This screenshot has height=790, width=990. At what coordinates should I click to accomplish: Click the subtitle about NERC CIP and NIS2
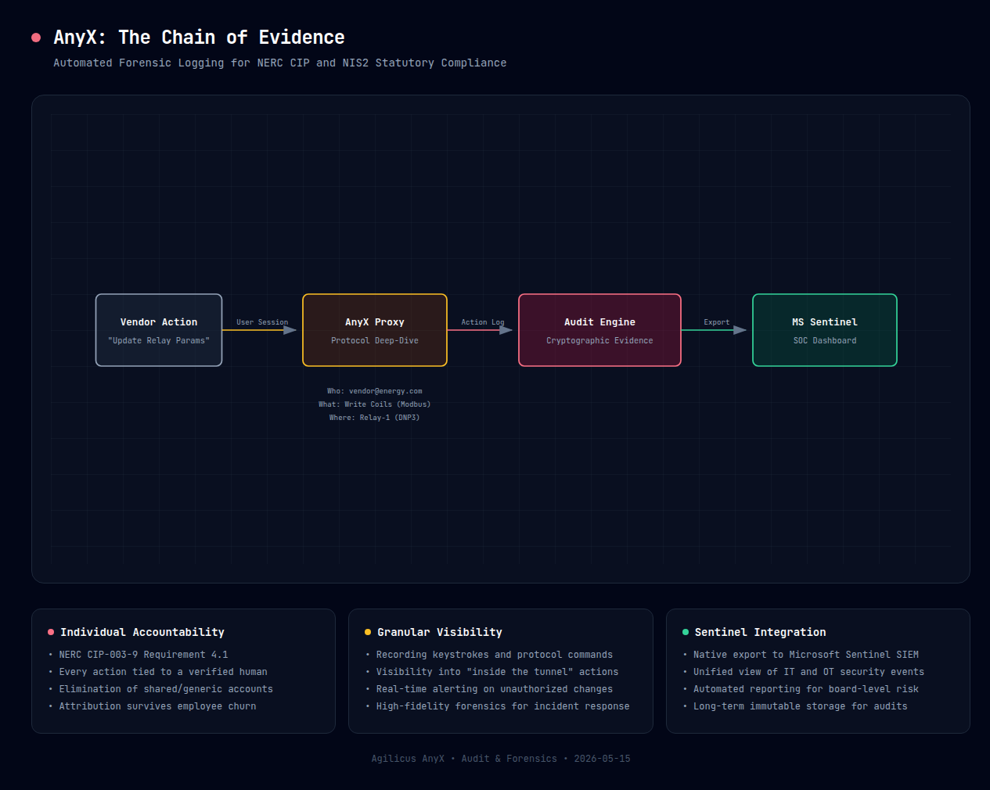click(280, 63)
